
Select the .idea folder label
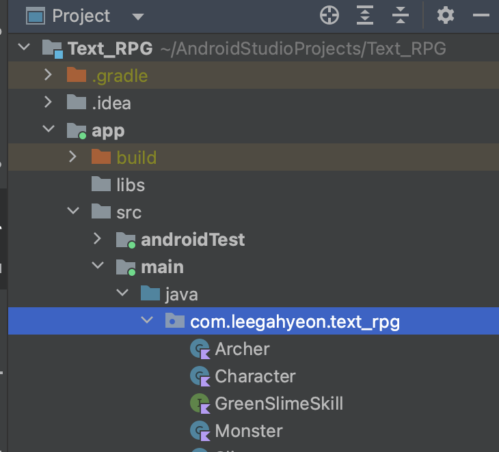coord(111,103)
